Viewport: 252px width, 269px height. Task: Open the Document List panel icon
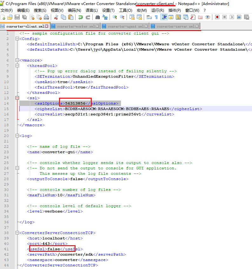pyautogui.click(x=186, y=17)
